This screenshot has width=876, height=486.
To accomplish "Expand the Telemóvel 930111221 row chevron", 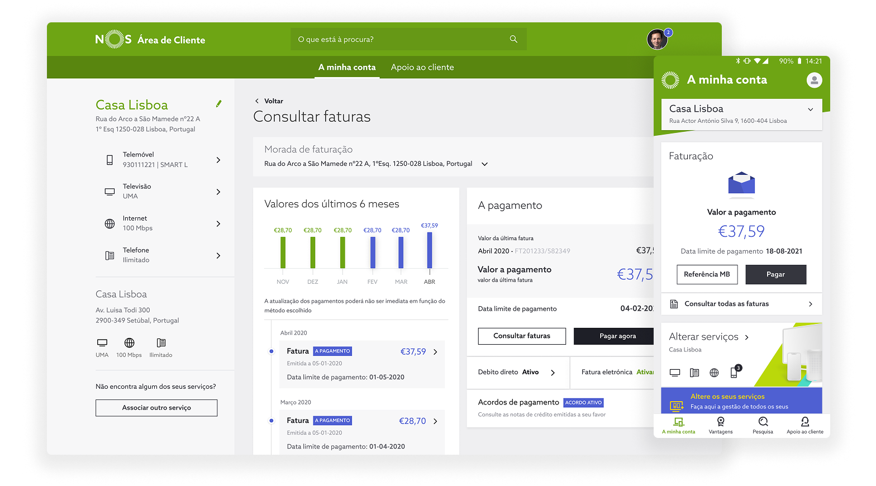I will coord(218,160).
